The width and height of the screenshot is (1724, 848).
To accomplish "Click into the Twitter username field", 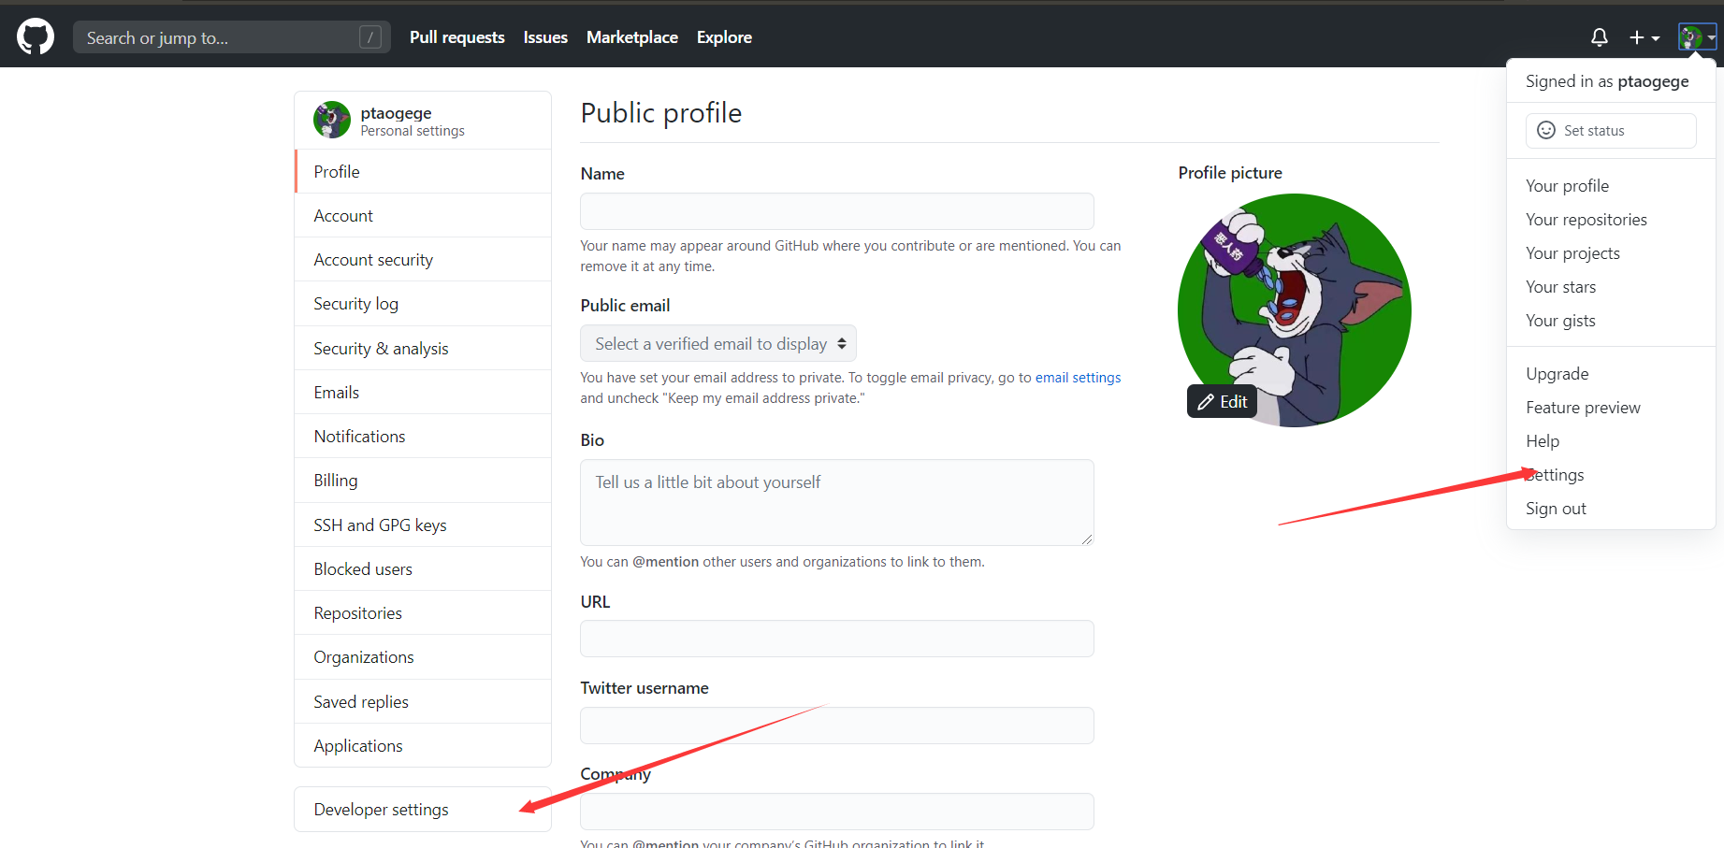I will 837,726.
